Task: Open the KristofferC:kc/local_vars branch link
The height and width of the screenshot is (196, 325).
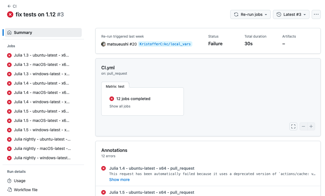Action: 165,44
